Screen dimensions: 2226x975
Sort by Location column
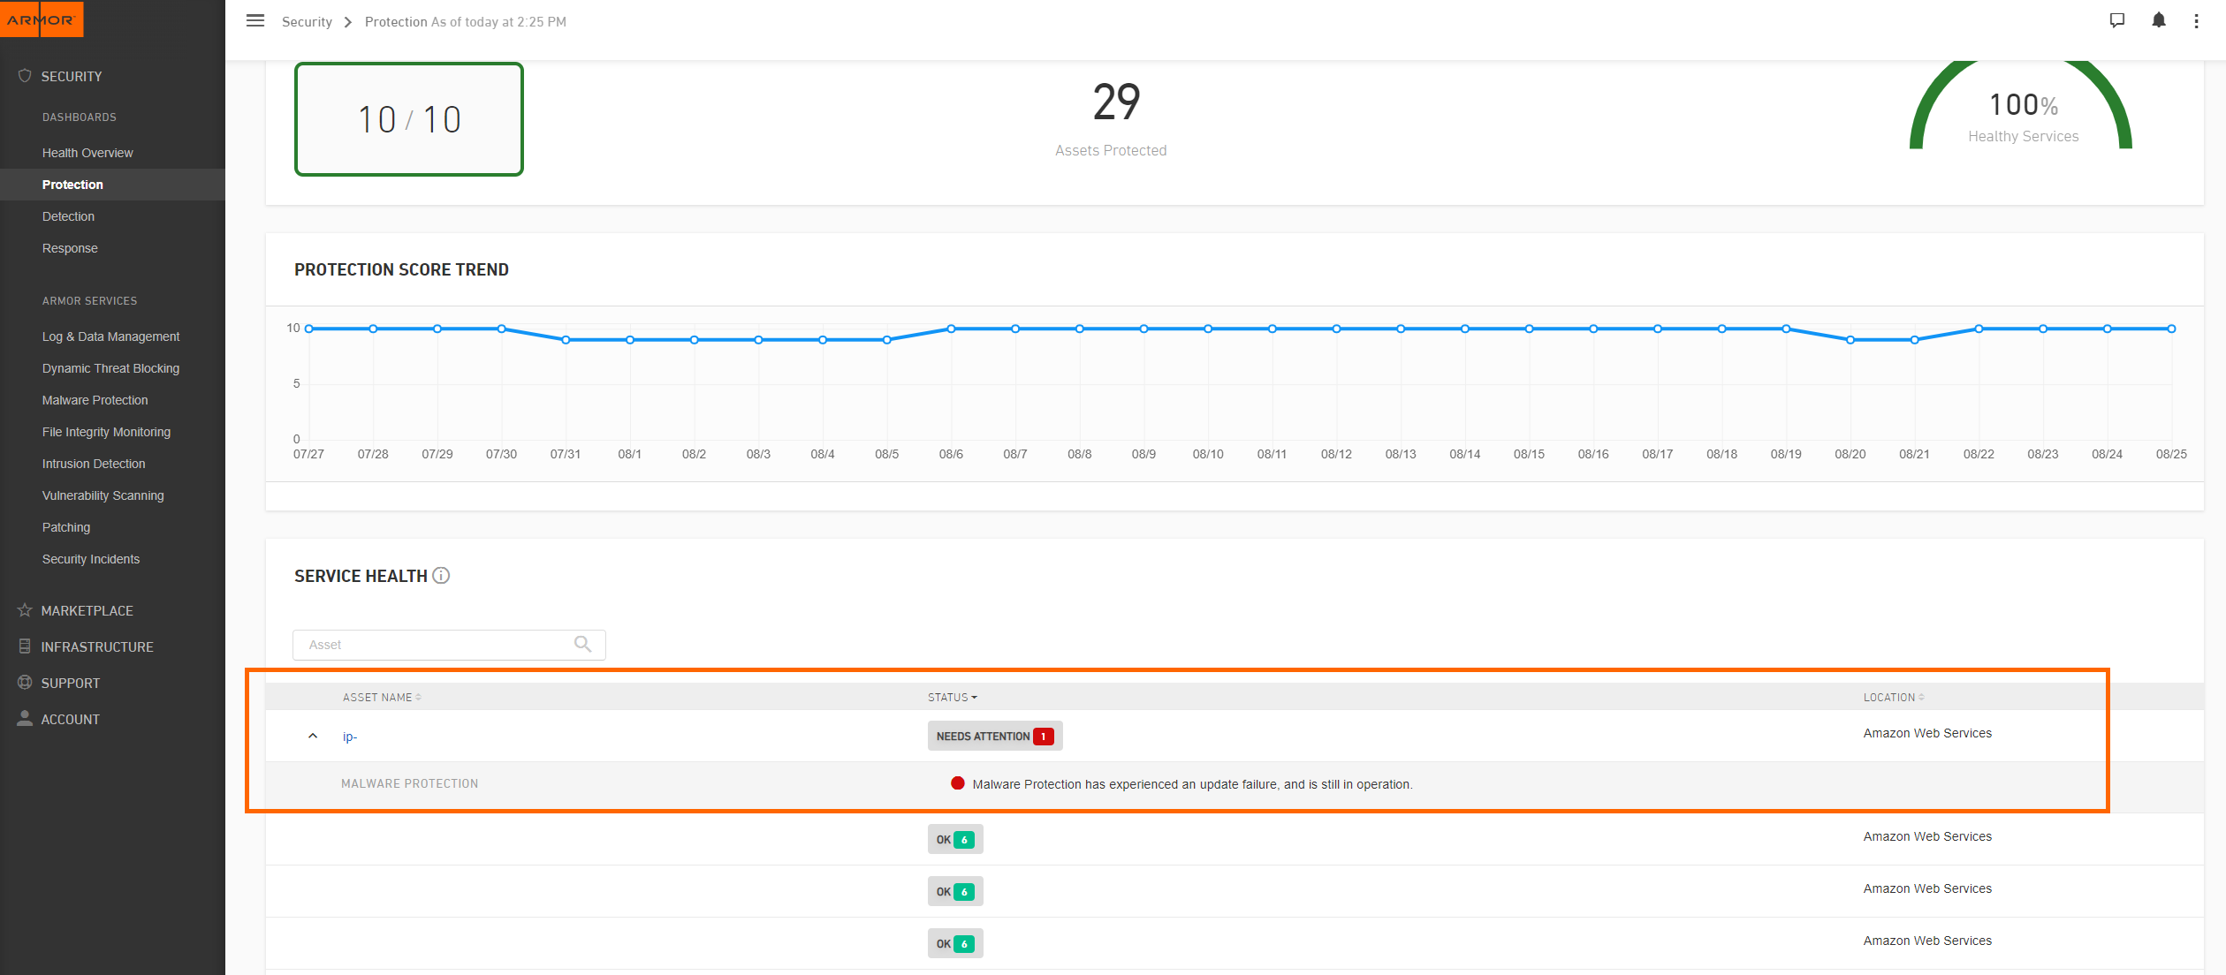[x=1894, y=697]
